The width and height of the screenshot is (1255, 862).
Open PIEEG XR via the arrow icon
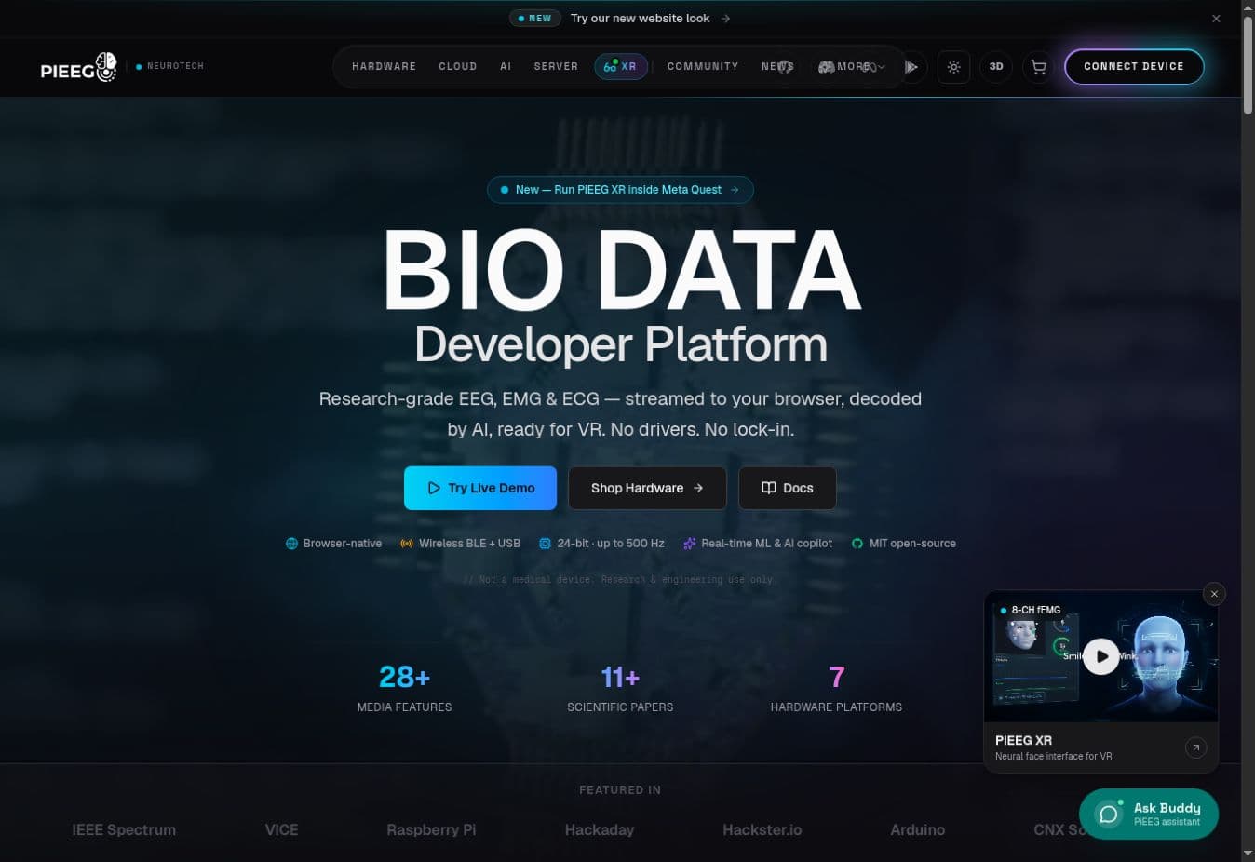click(1195, 748)
